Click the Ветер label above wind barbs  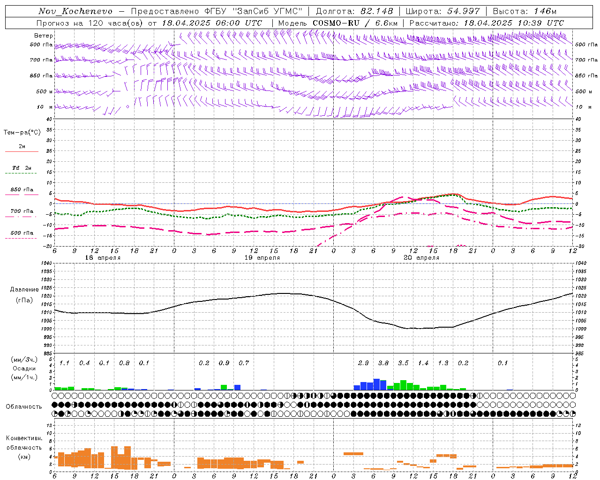[44, 36]
